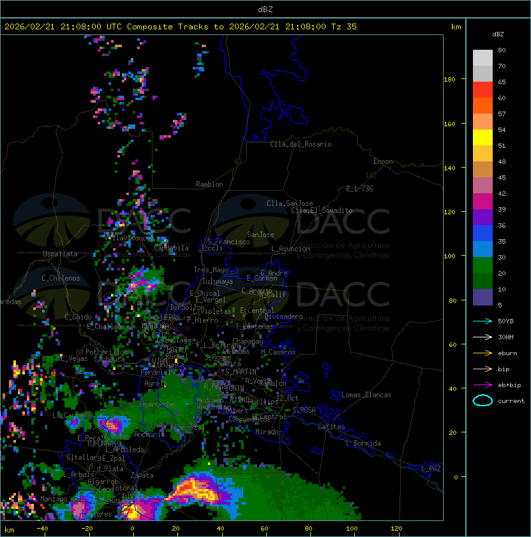Image resolution: width=531 pixels, height=537 pixels.
Task: Click the magenta eb+bip arrow icon
Action: click(x=482, y=385)
